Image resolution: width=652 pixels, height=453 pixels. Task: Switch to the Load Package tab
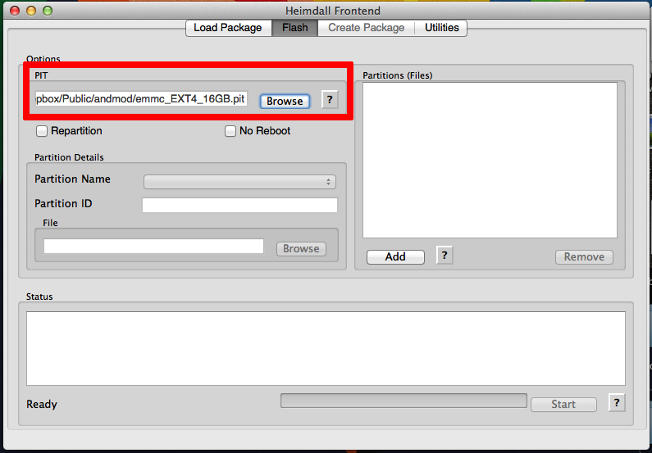[228, 28]
